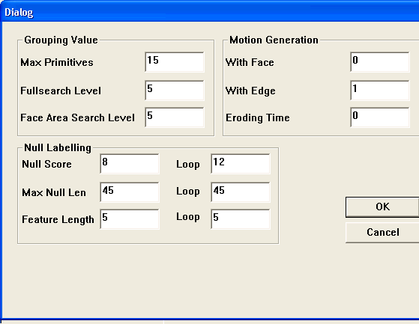Select the Max Null Len input box

click(x=130, y=192)
